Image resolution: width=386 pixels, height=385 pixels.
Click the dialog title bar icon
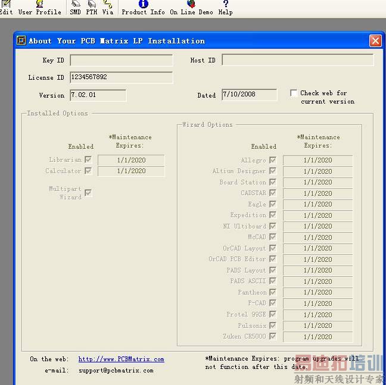[x=21, y=40]
